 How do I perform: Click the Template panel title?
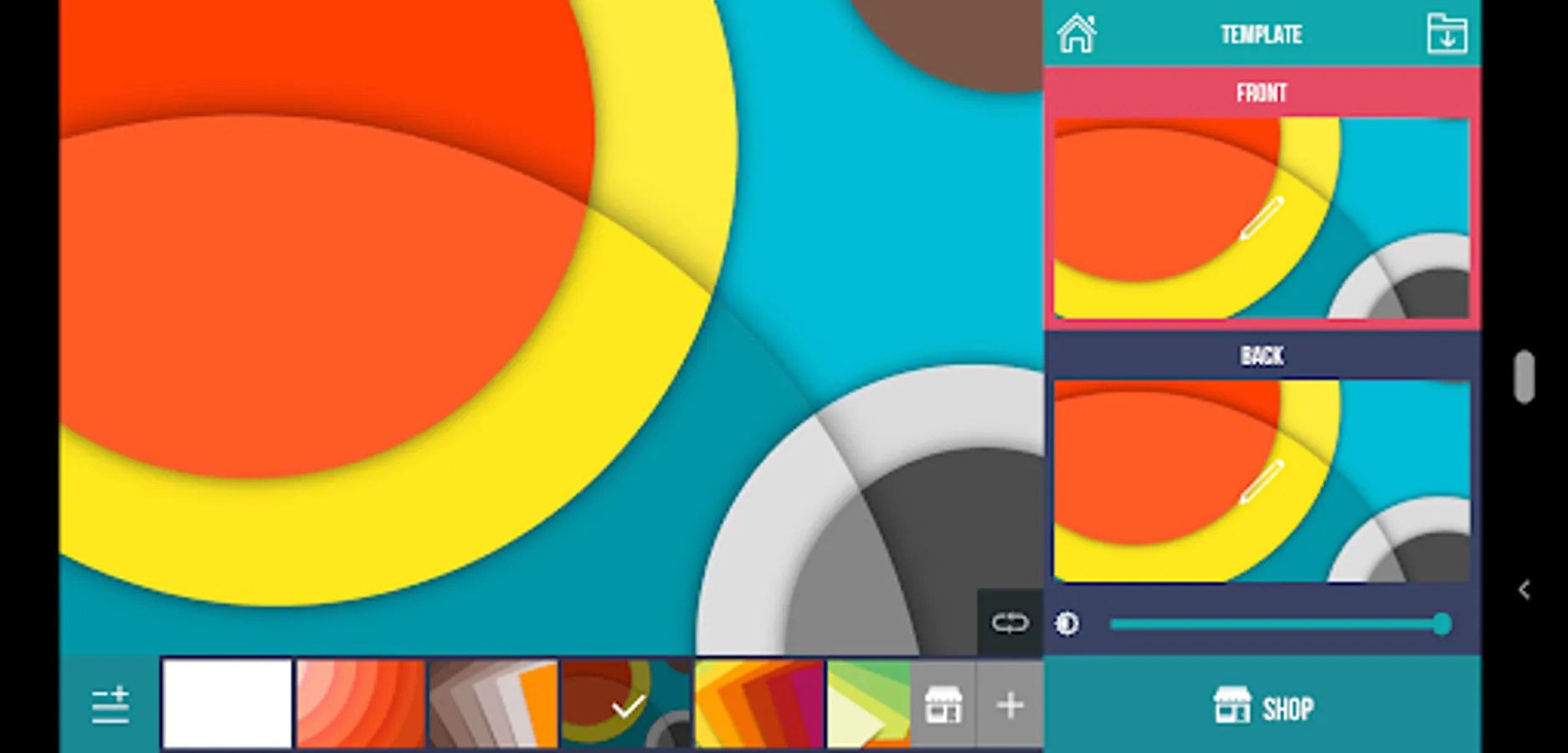click(1262, 34)
